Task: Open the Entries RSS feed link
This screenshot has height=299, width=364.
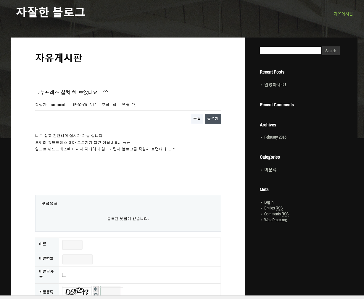Action: coord(273,208)
